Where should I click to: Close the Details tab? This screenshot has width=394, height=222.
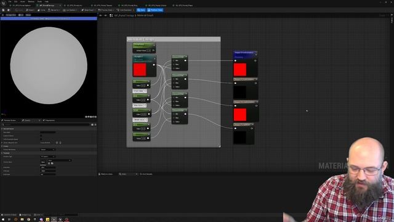(x=39, y=120)
